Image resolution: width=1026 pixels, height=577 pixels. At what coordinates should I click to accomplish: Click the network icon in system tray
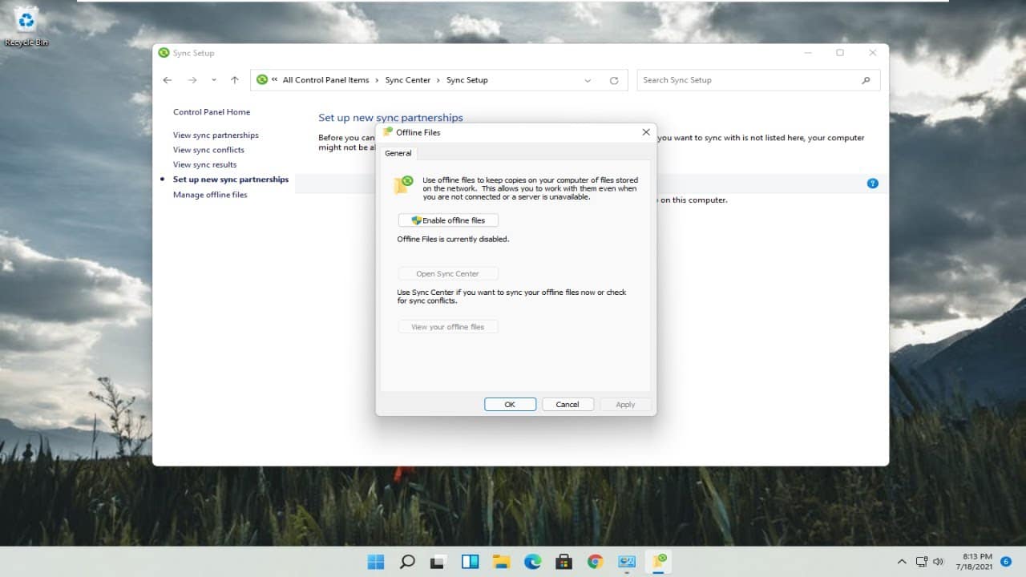[922, 562]
